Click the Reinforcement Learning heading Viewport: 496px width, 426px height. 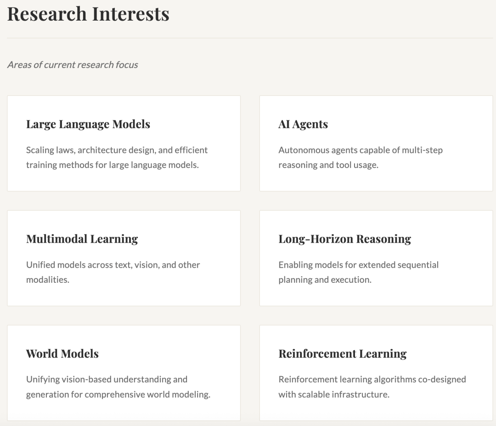[343, 353]
